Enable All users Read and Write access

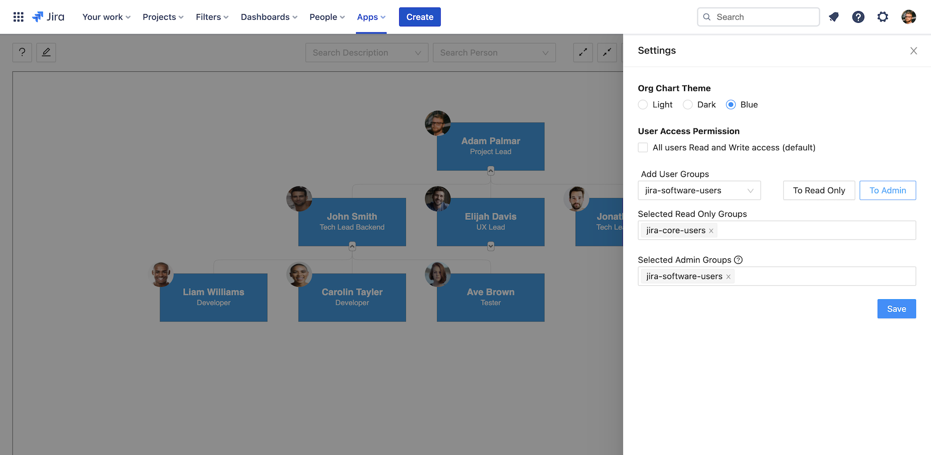click(x=643, y=147)
